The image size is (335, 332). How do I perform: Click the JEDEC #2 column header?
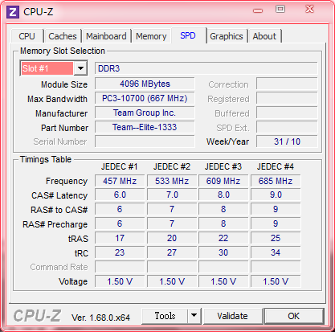coord(172,166)
